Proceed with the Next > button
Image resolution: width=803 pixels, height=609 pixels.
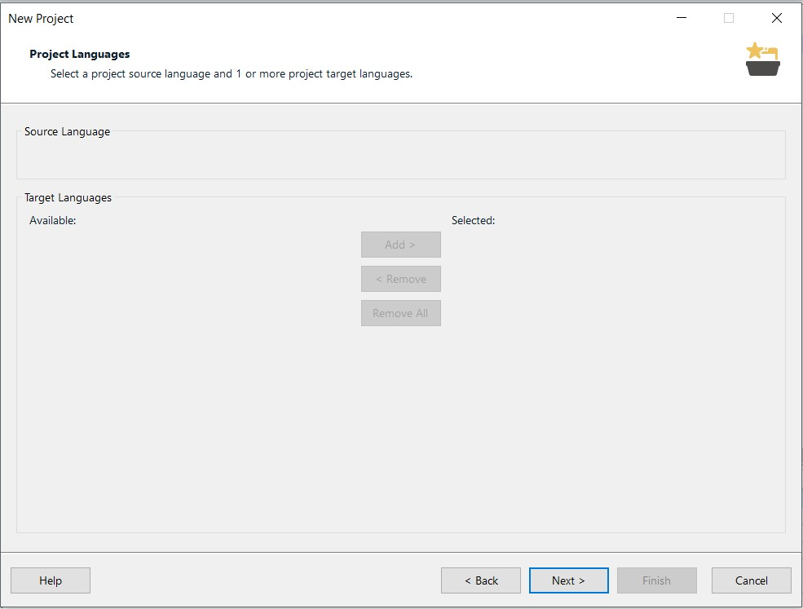coord(568,580)
